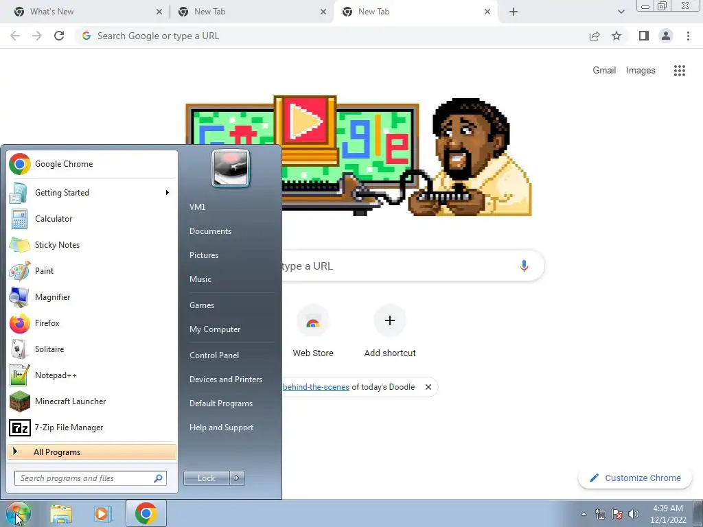Open Control Panel
Image resolution: width=703 pixels, height=527 pixels.
[x=214, y=355]
